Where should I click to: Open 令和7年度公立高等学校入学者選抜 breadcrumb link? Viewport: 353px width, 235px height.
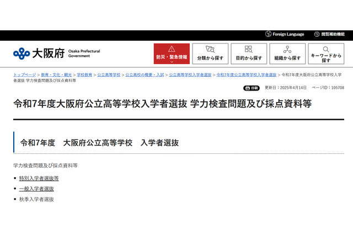click(x=247, y=74)
